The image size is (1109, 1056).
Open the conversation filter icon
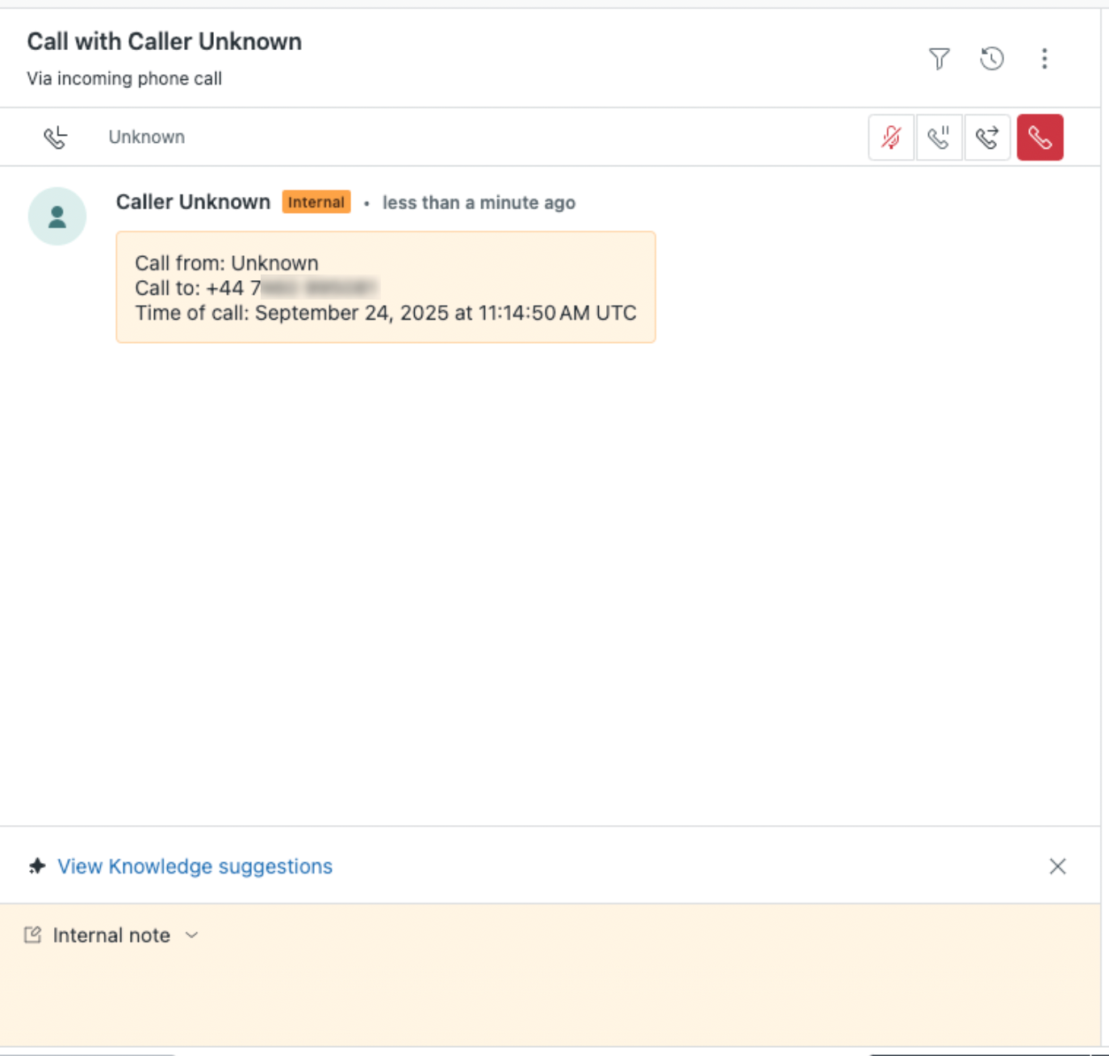coord(939,59)
